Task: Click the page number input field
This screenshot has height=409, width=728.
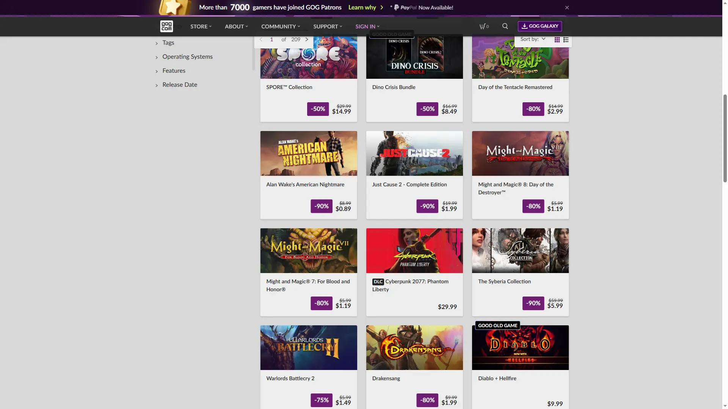Action: coord(271,39)
